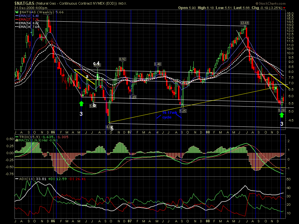The height and width of the screenshot is (224, 299).
Task: Click the 8.92 high price label
Action: [x=122, y=59]
